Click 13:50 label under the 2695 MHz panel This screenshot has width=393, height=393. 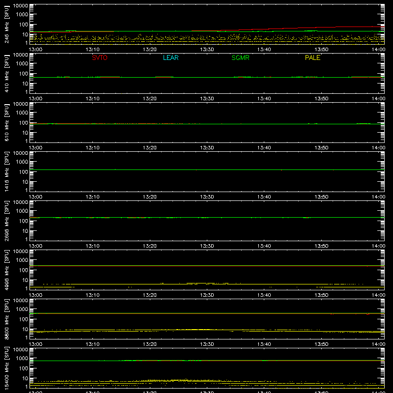point(321,246)
